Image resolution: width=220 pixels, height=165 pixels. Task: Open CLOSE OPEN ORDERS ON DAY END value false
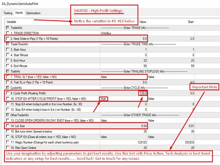[x=124, y=121]
